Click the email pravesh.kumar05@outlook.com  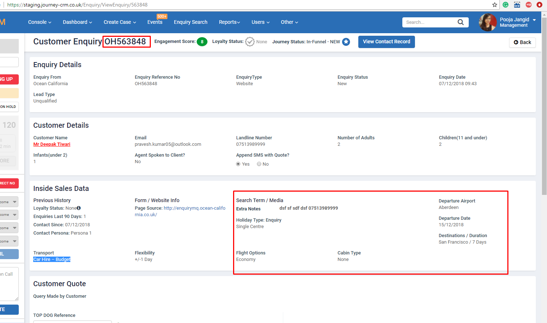(168, 144)
